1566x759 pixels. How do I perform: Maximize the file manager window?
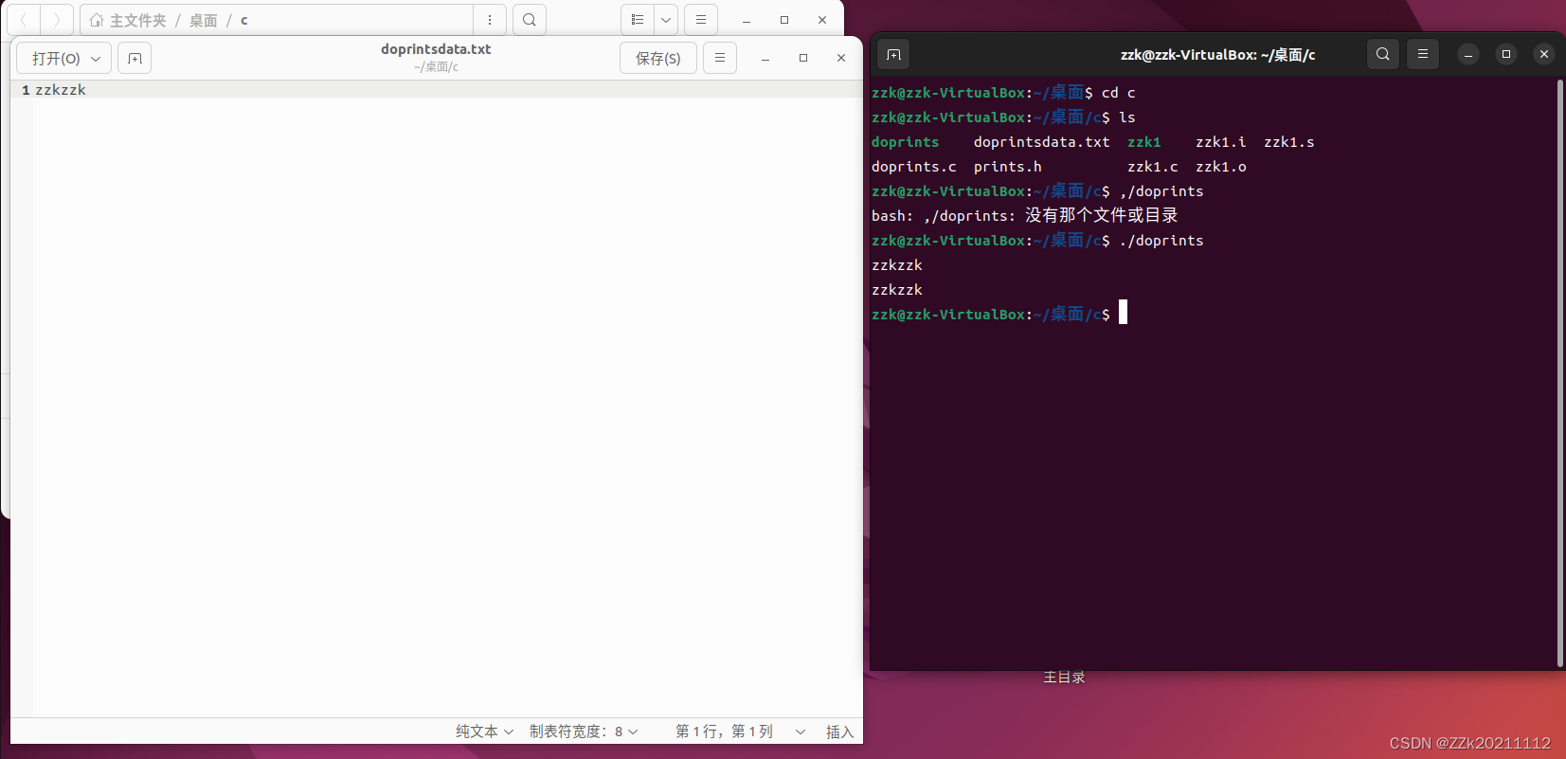click(x=784, y=20)
